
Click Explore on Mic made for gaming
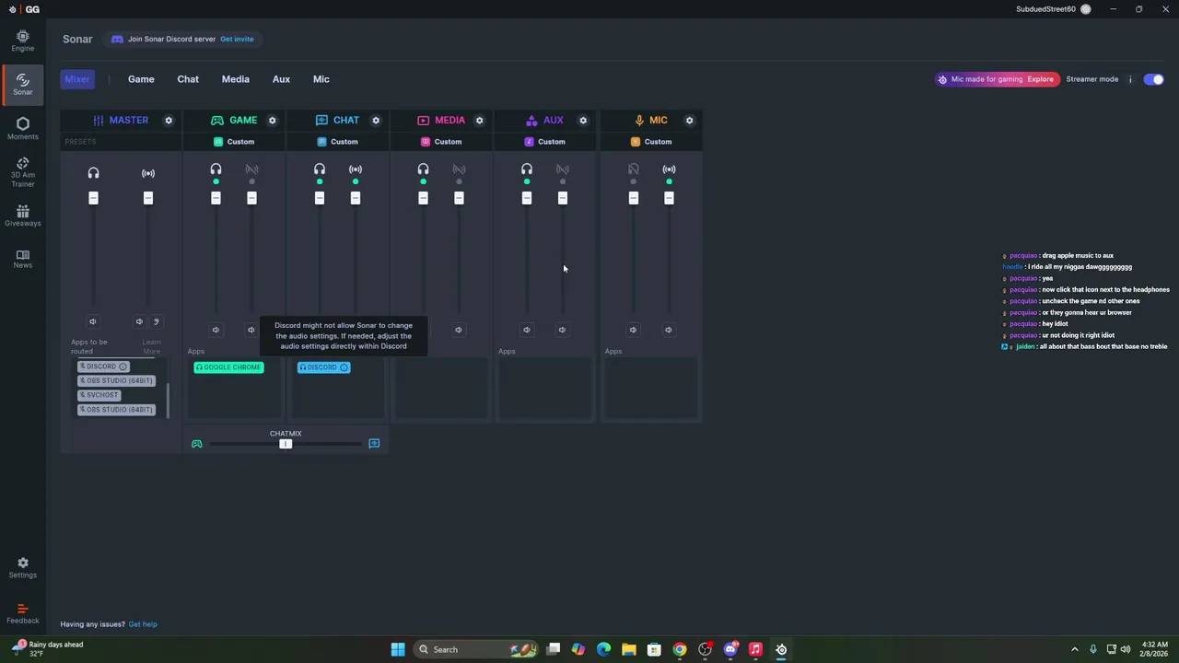(x=1040, y=79)
